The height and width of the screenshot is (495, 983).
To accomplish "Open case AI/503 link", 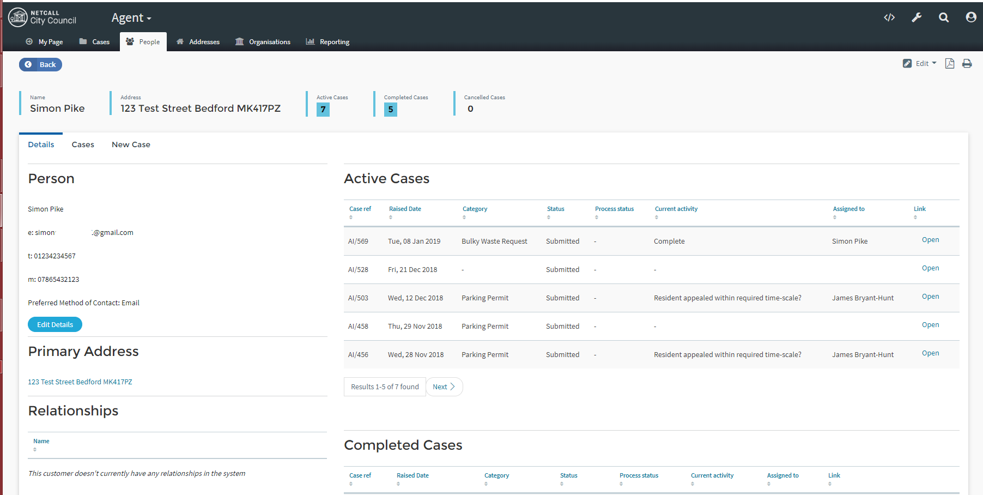I will click(x=930, y=297).
